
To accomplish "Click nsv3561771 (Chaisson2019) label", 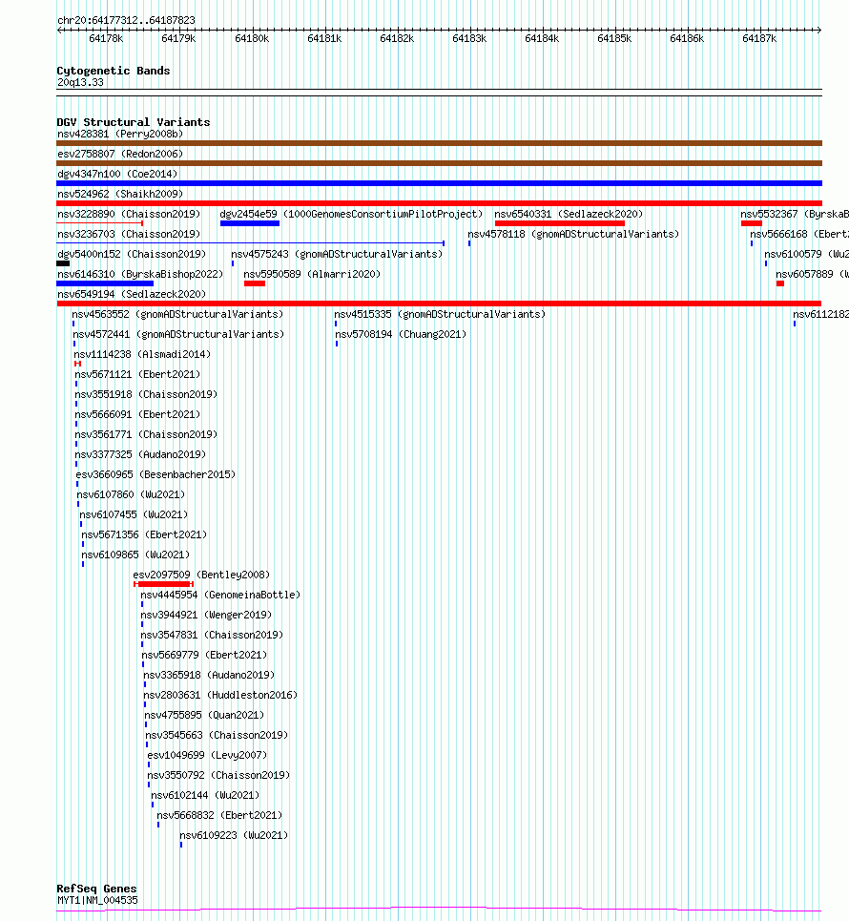I will pyautogui.click(x=146, y=434).
